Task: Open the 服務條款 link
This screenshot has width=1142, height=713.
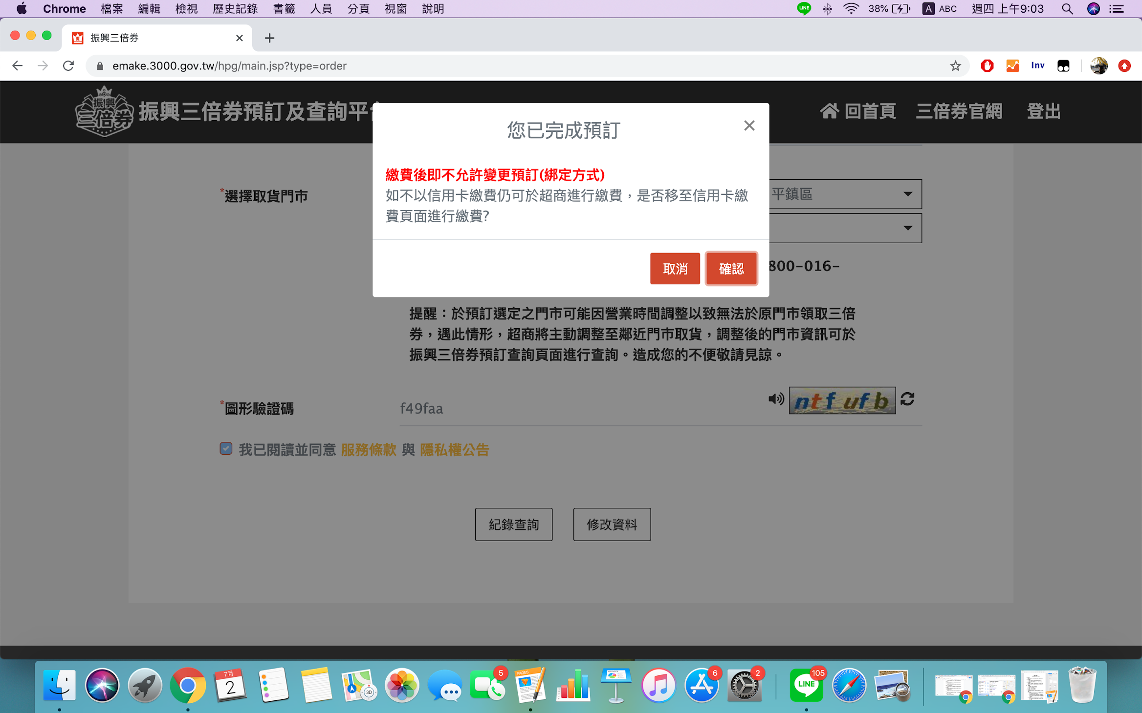Action: pos(368,450)
